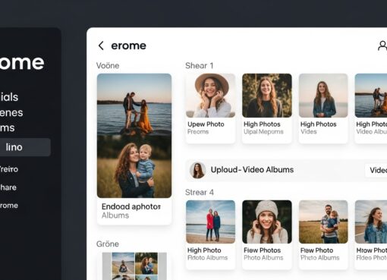Click the reiro sidebar link
Image resolution: width=387 pixels, height=280 pixels.
[x=9, y=169]
